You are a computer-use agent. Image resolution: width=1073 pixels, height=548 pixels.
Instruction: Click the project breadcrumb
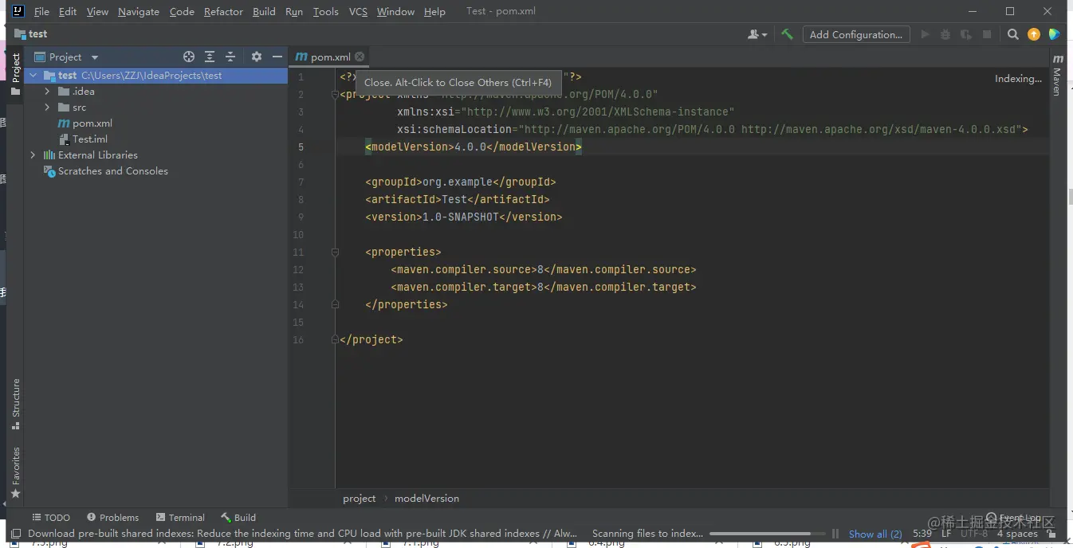359,499
